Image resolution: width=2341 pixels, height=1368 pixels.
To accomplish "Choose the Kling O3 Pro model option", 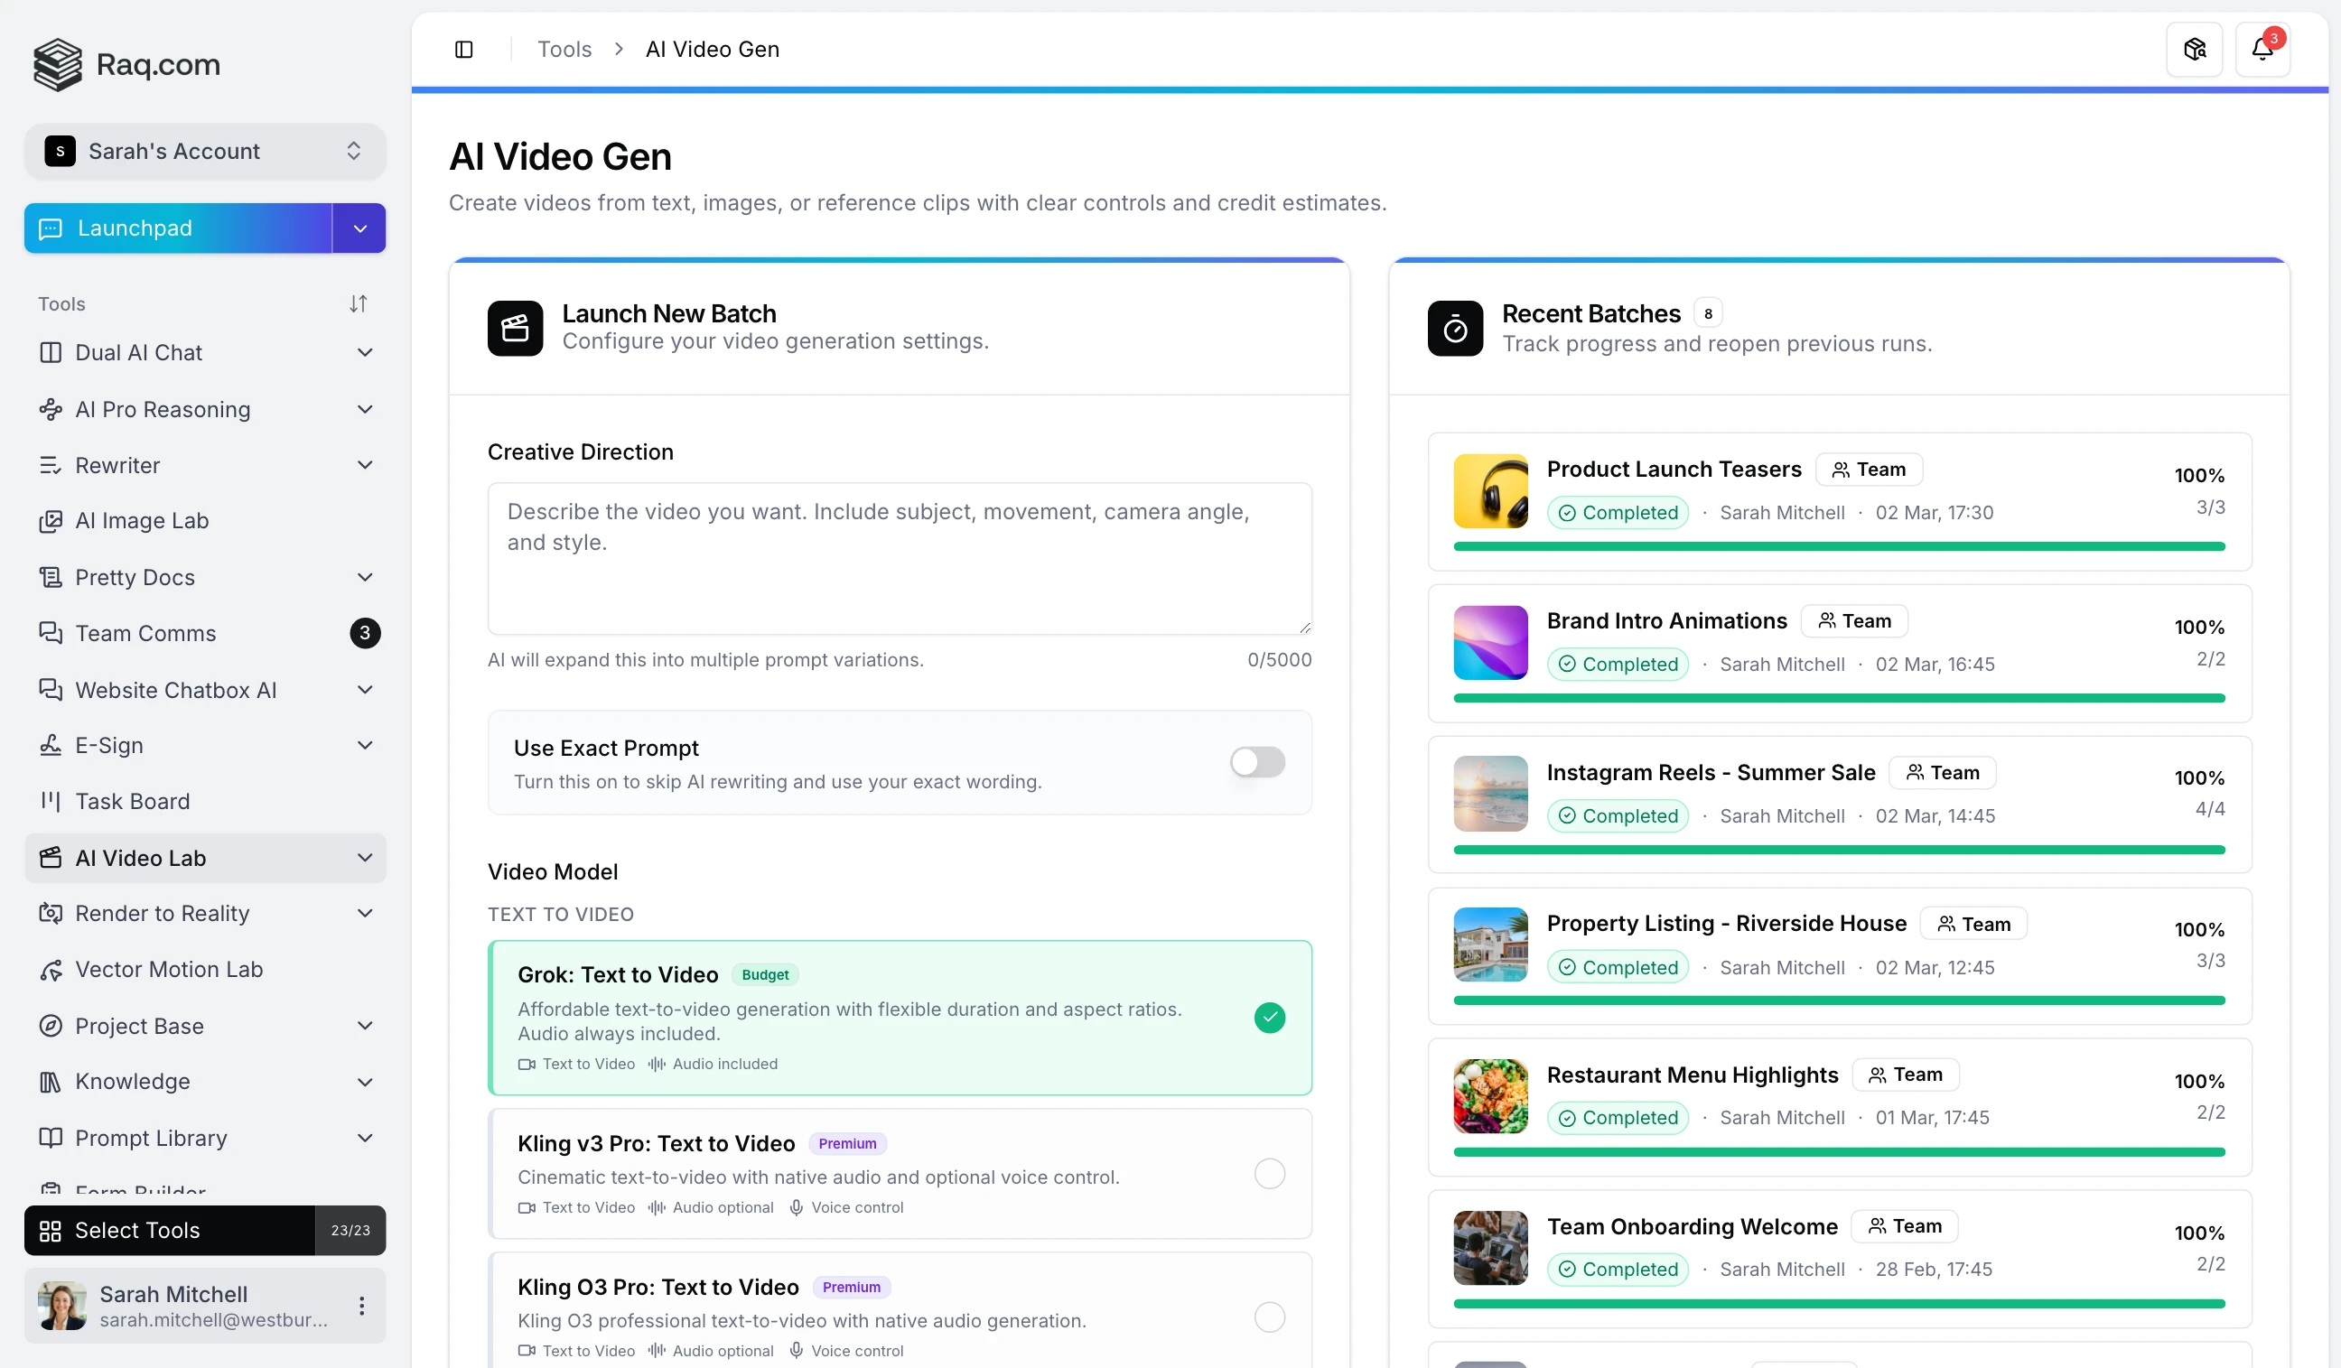I will tap(1269, 1317).
